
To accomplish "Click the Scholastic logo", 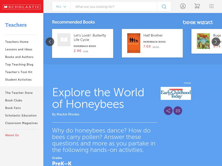I will (x=22, y=7).
